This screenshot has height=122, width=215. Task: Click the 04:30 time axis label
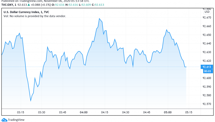[126, 112]
